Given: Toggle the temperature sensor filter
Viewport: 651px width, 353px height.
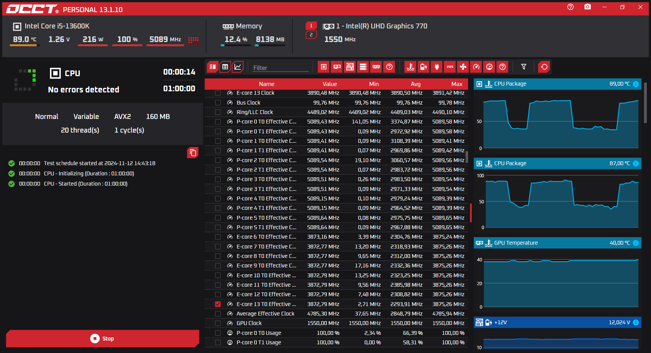Looking at the screenshot, I should [x=411, y=67].
